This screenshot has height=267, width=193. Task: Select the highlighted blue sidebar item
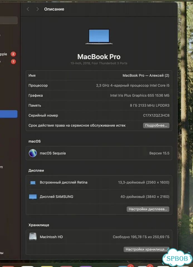[x=9, y=114]
